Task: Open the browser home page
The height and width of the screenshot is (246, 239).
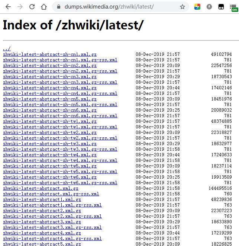Action: click(x=44, y=7)
